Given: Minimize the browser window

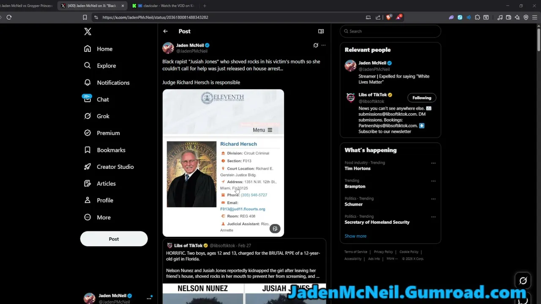Looking at the screenshot, I should click(508, 5).
